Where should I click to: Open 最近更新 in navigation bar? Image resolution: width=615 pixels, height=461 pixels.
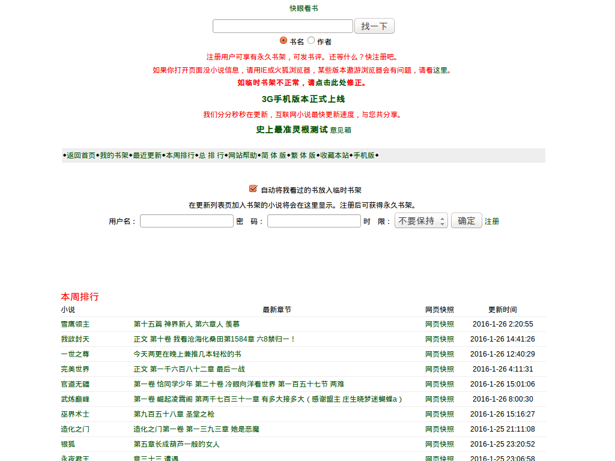point(147,155)
